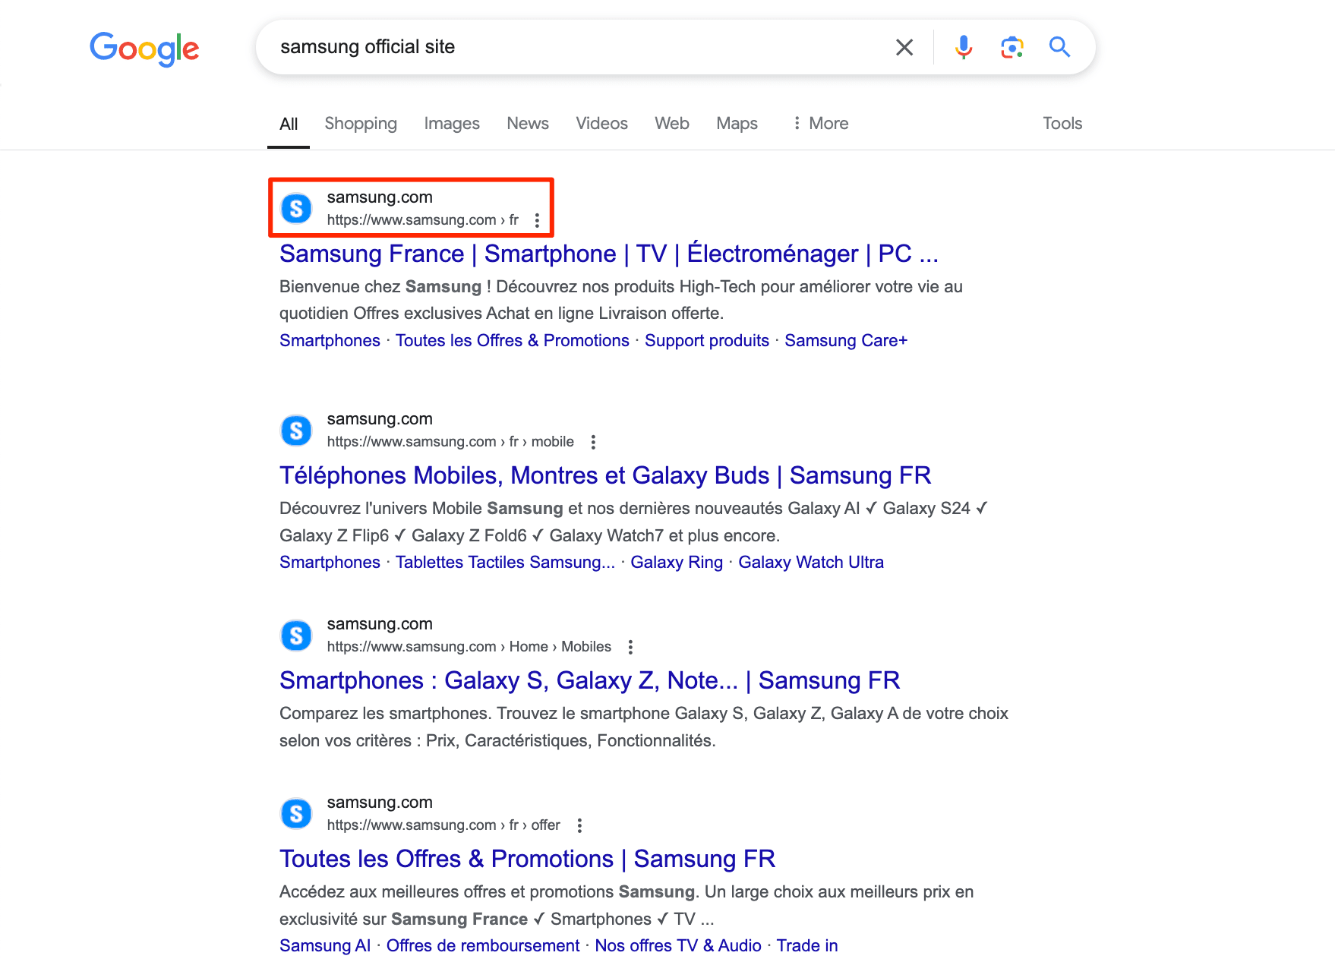Screen dimensions: 1335x962
Task: Open the More search categories menu
Action: pyautogui.click(x=820, y=123)
